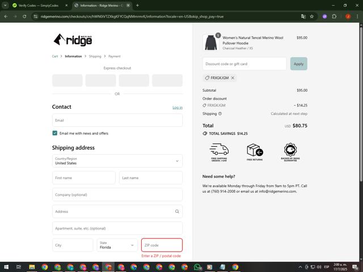Open the Chrome three-dot menu

[x=357, y=16]
